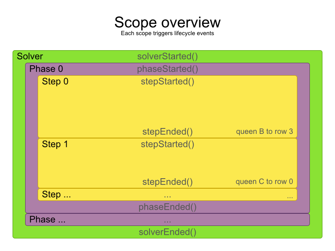
Task: Select the solverStarted() event label
Action: (x=167, y=56)
